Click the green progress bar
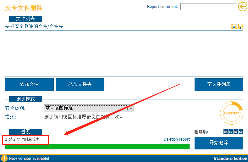 coord(97,147)
